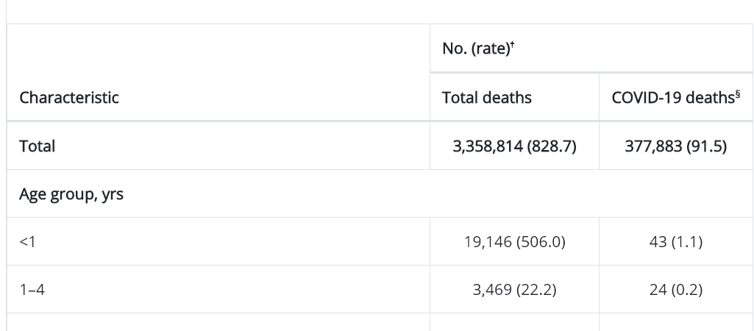This screenshot has width=754, height=331.
Task: Click the section-sign footnote after COVID-19 deaths
Action: click(x=738, y=94)
